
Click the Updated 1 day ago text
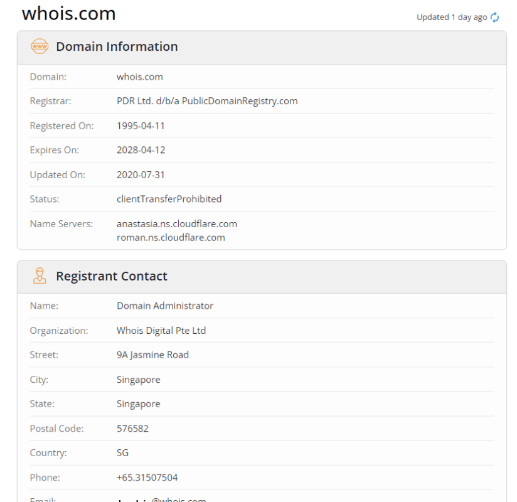[451, 18]
